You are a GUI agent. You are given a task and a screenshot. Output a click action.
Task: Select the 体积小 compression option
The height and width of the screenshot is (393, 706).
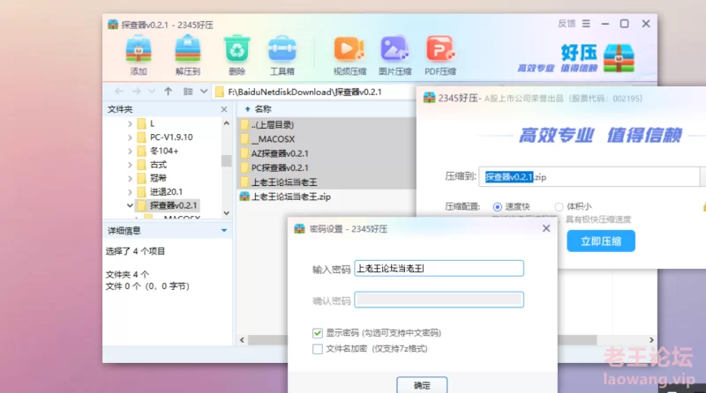coord(559,207)
